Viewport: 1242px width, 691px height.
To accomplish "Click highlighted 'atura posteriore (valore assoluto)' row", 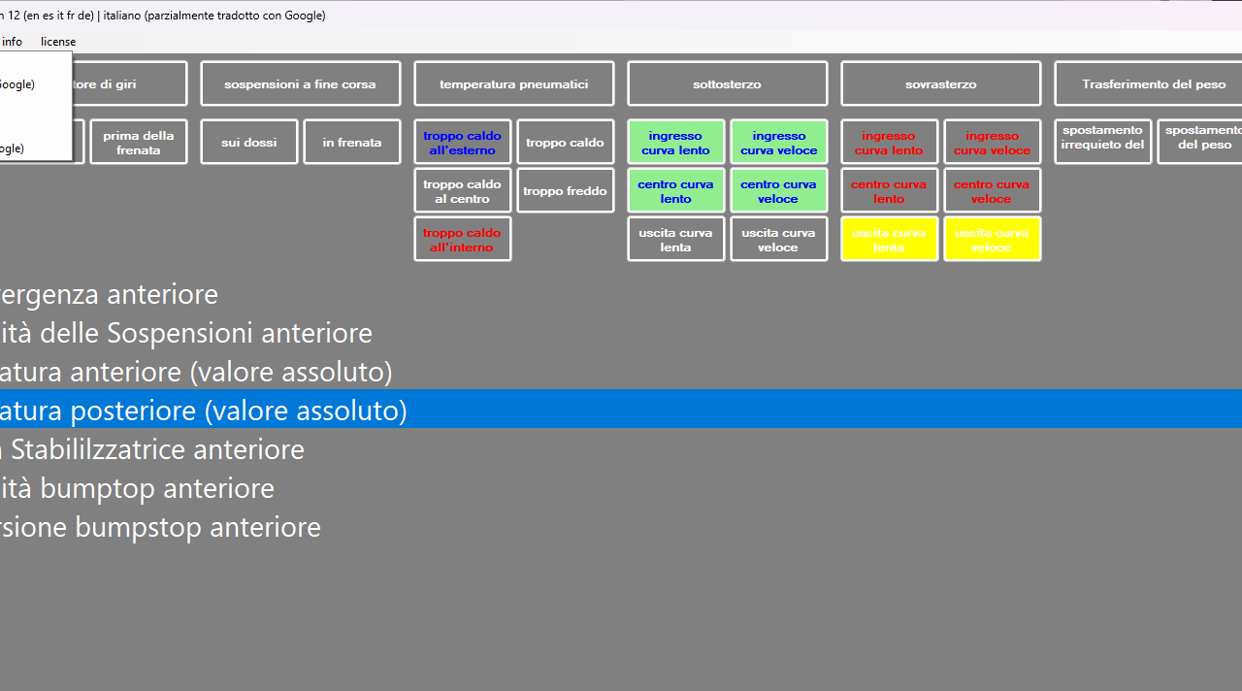I will 621,410.
